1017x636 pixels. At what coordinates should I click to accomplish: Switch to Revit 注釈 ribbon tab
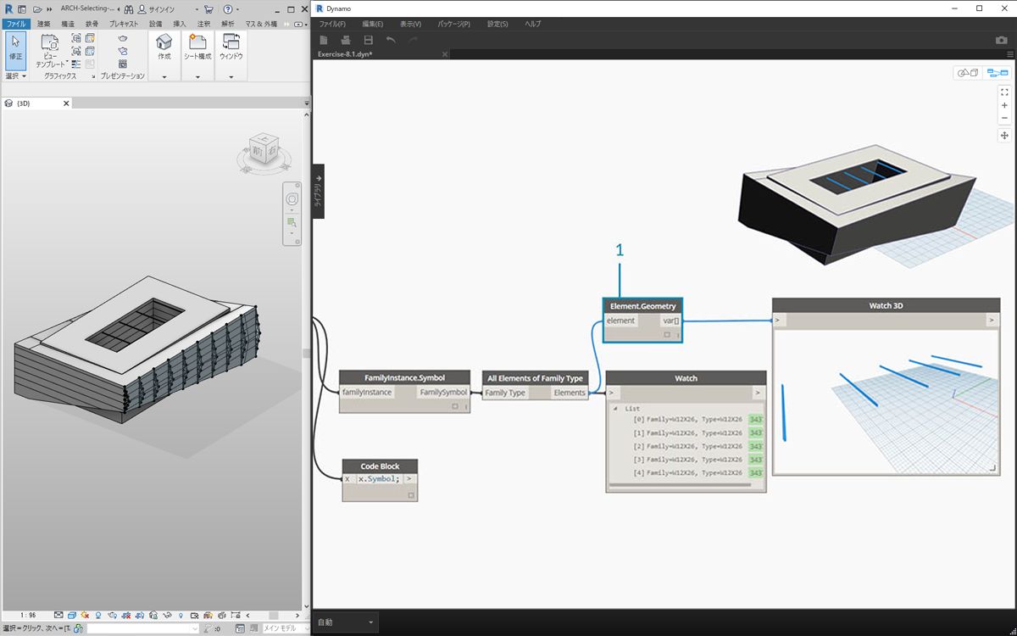coord(203,24)
